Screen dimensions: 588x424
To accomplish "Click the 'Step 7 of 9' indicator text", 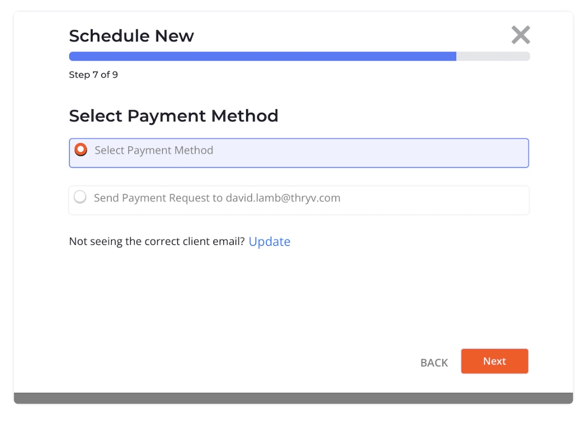I will [93, 75].
